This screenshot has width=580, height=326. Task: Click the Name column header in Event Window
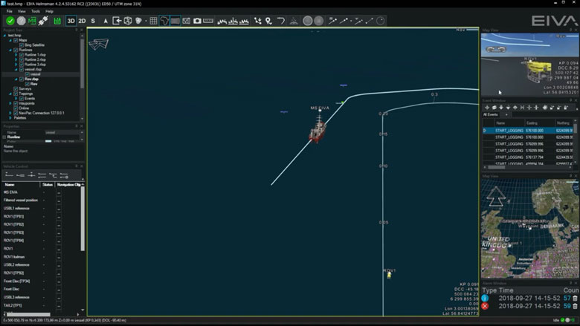point(509,123)
